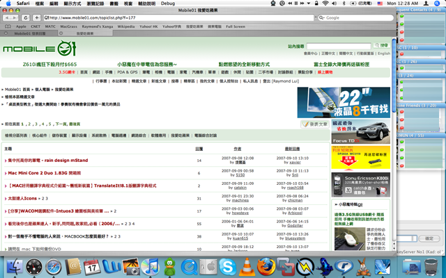Collapse the Frequent Contacts group in buddy list
This screenshot has width=446, height=278.
[420, 10]
